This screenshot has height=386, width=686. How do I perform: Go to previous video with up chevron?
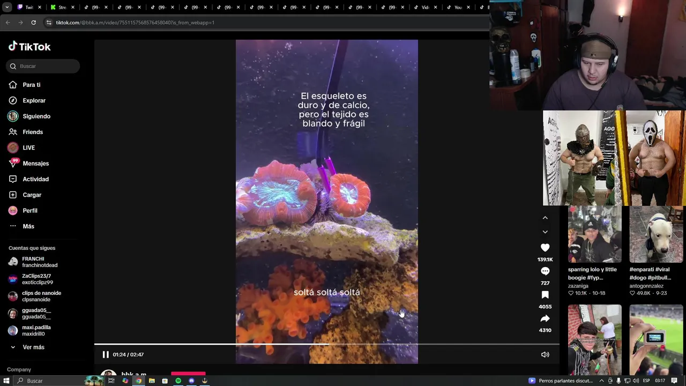(x=545, y=218)
